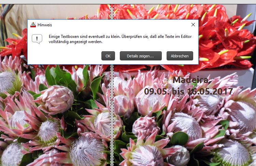Select the Madeira title text on the photo
Image resolution: width=256 pixels, height=166 pixels.
coord(190,80)
